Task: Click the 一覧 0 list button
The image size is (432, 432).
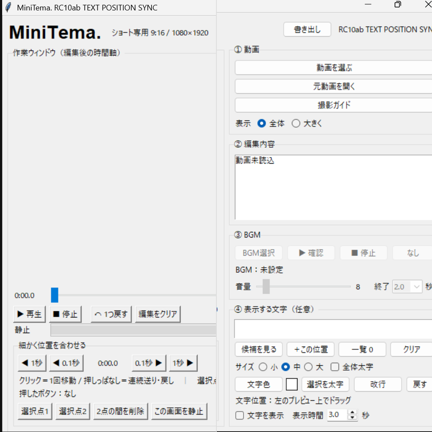Action: point(363,349)
